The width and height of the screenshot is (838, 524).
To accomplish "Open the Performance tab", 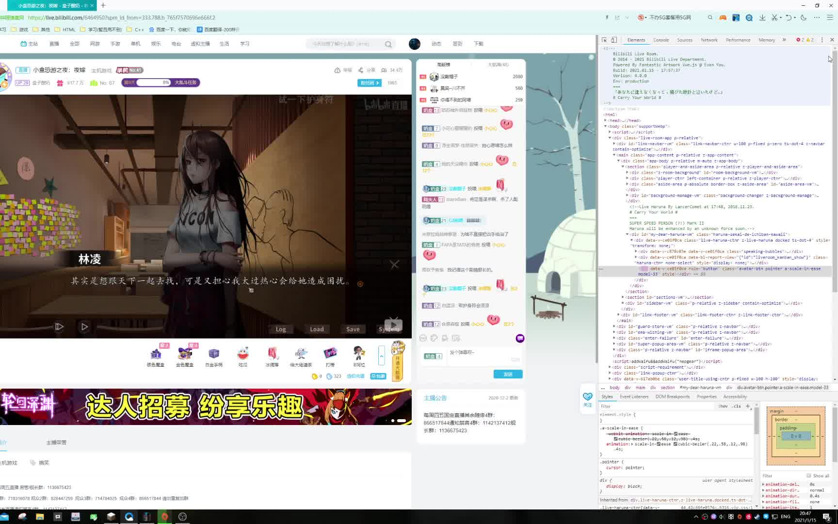I will tap(738, 40).
